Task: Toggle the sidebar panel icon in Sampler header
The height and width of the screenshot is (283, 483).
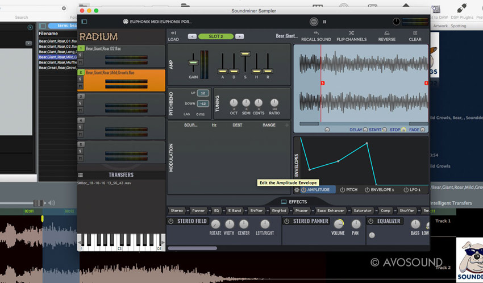Action: tap(84, 22)
